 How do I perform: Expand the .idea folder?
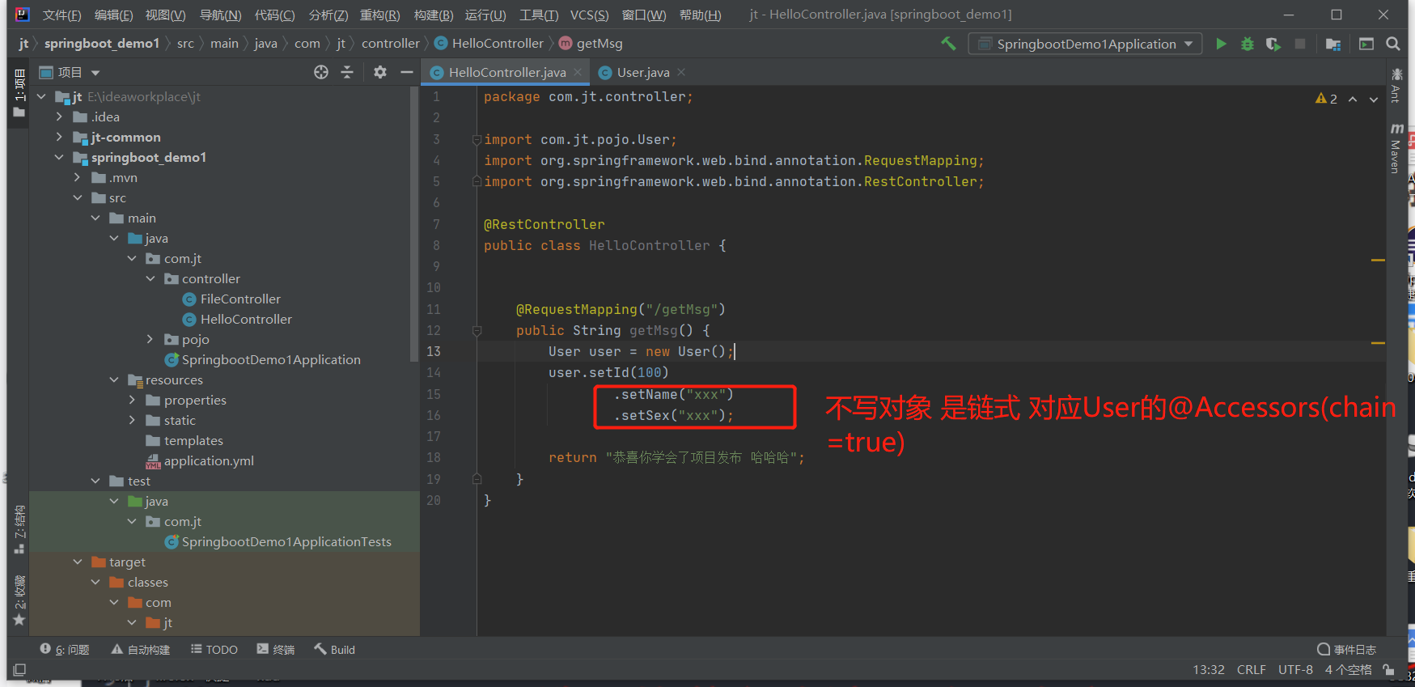coord(59,117)
